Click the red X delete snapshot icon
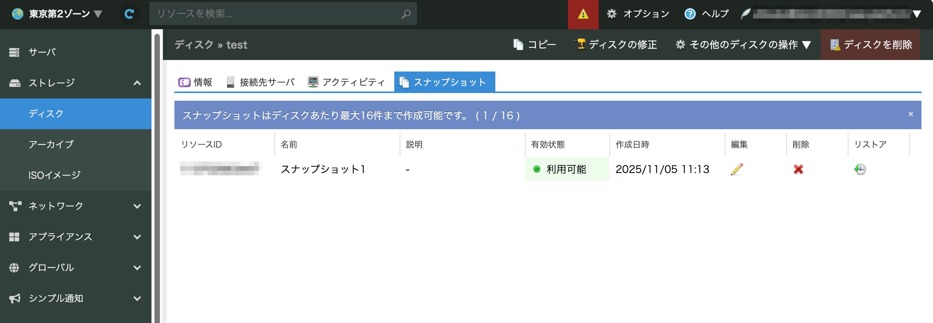This screenshot has width=933, height=323. 798,169
